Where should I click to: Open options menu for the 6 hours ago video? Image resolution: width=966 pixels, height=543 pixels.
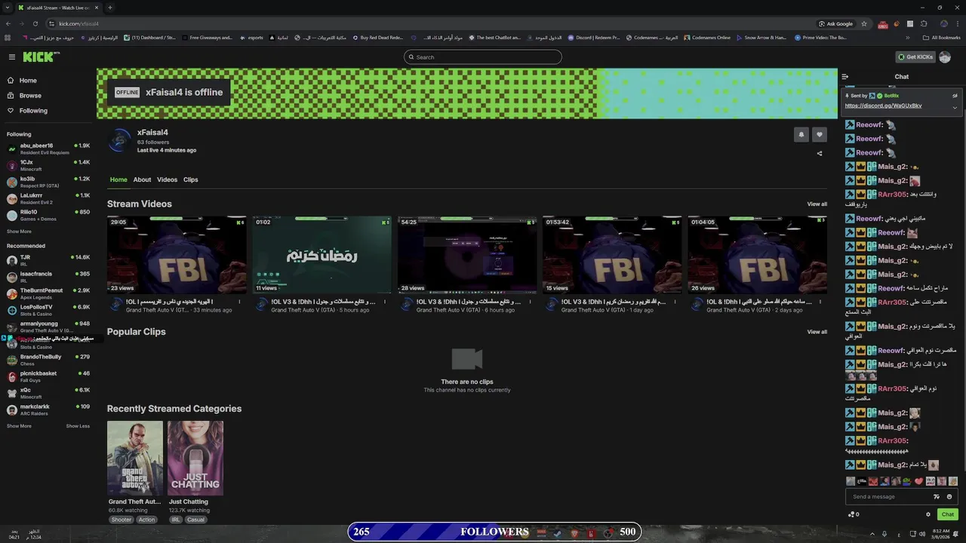[530, 302]
